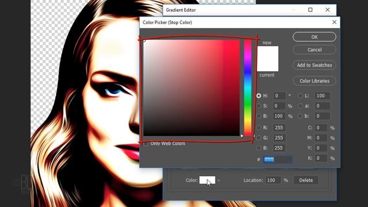Open Color Libraries

click(x=315, y=81)
